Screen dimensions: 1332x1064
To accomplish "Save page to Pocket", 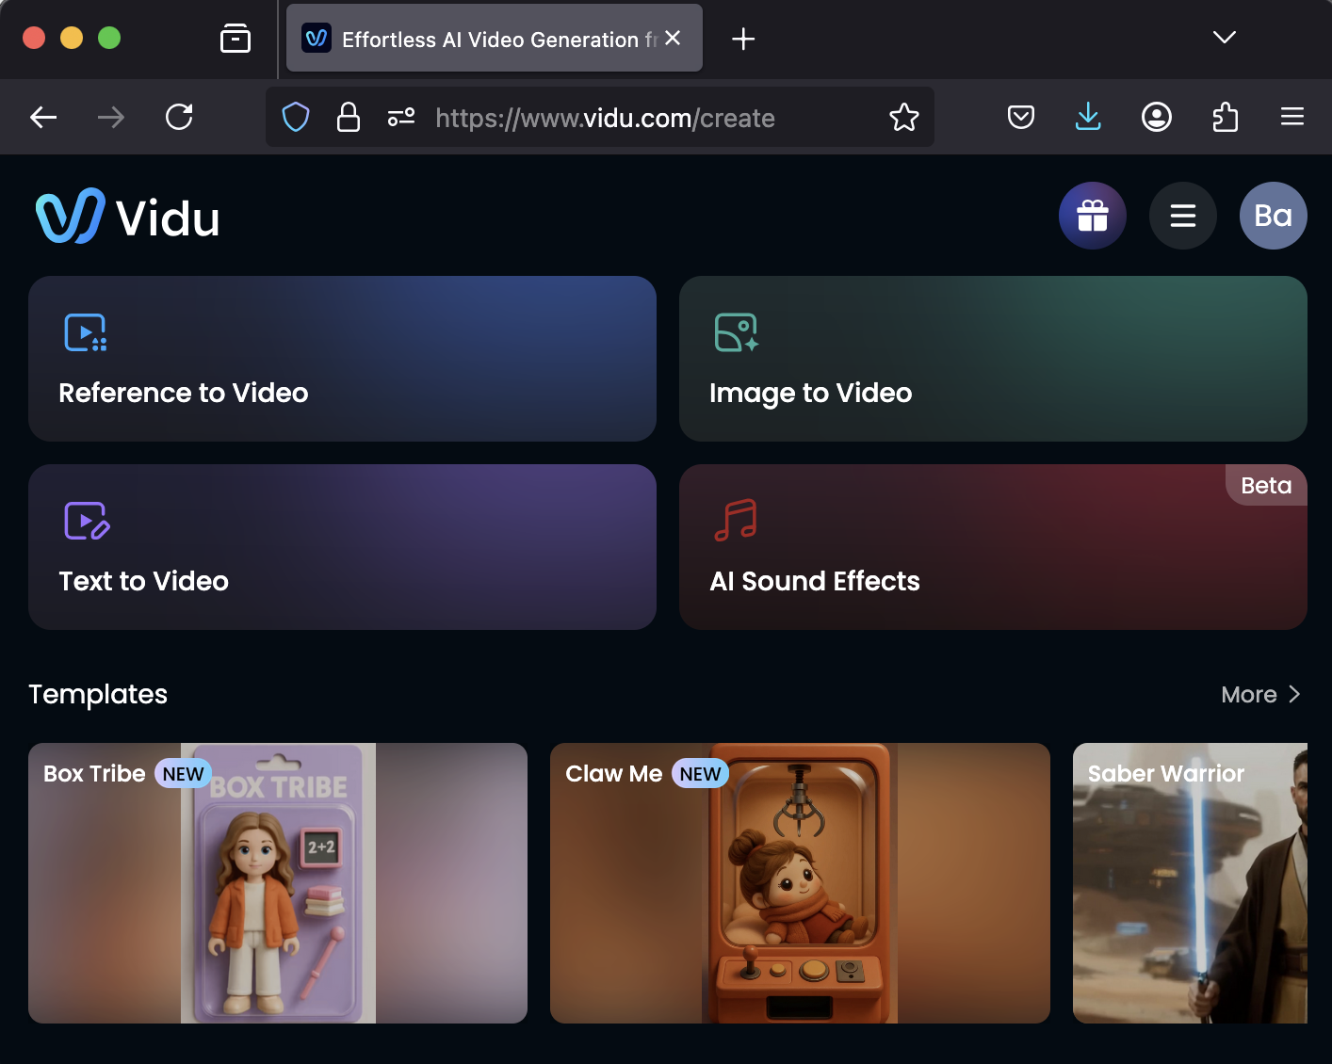I will point(1021,117).
